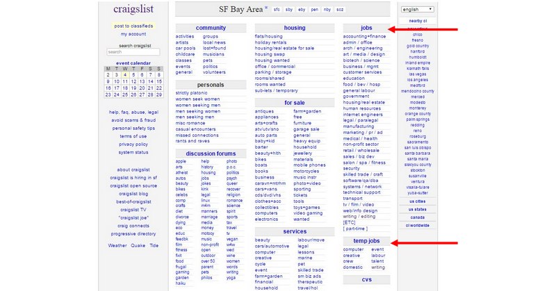Expand the canada list
This screenshot has height=291, width=556.
click(x=418, y=217)
